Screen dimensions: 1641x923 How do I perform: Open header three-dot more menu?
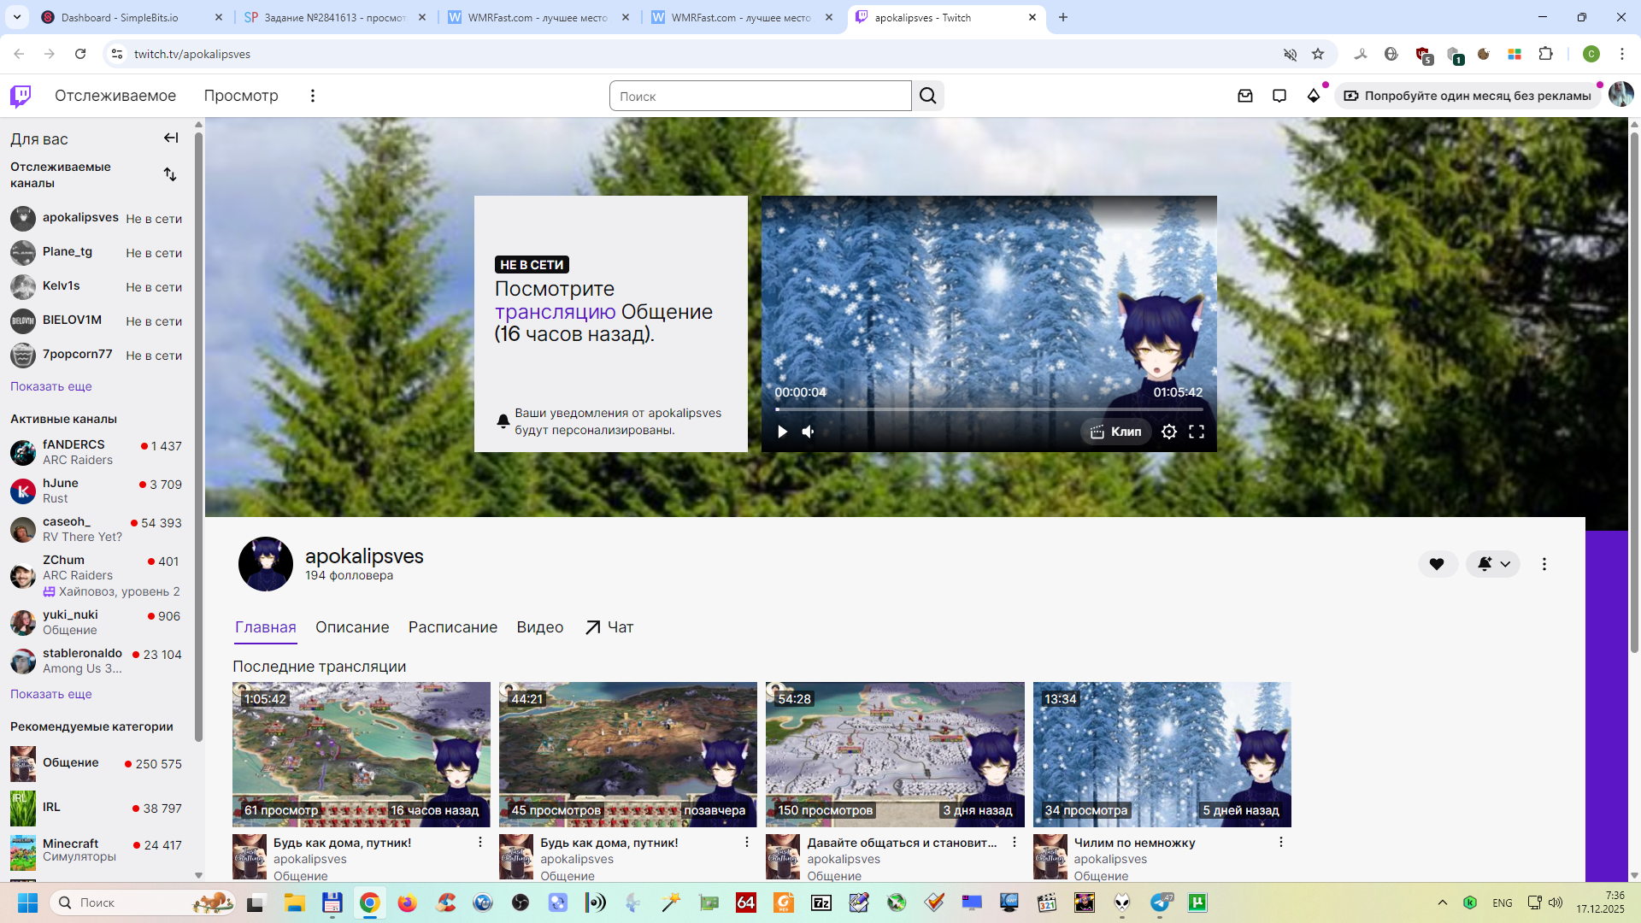pos(313,96)
